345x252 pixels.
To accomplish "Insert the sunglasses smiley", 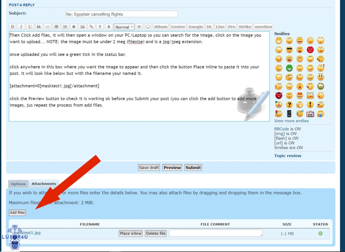I will tap(289, 50).
